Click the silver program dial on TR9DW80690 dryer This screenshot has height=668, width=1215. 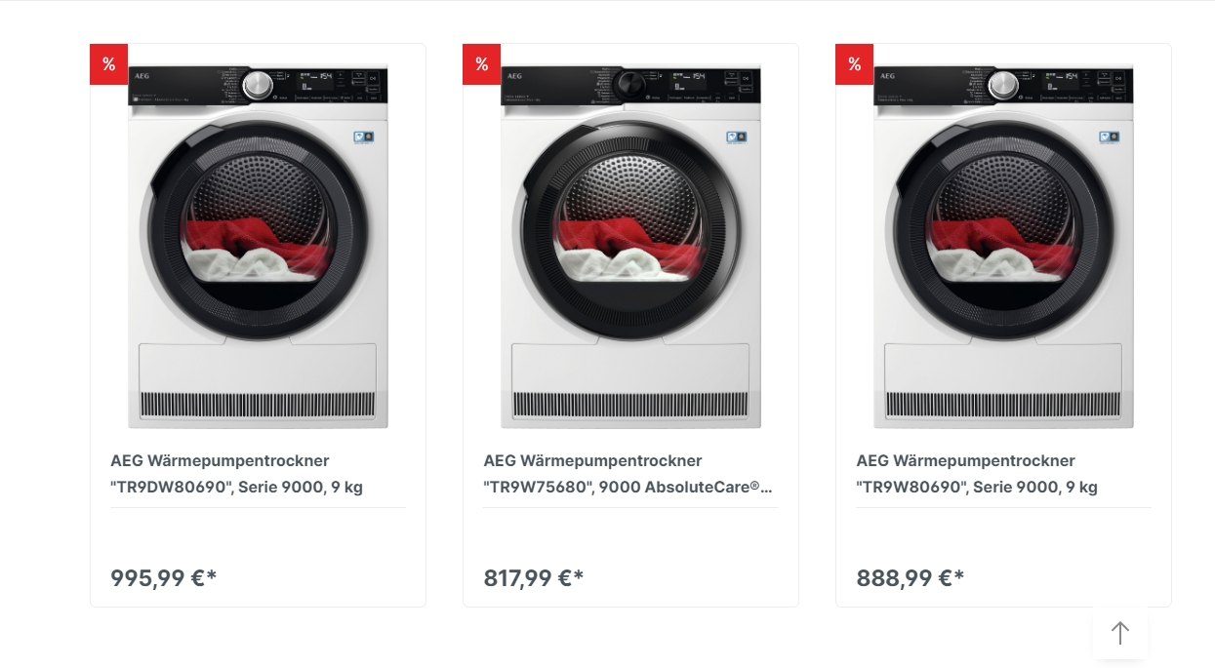coord(258,85)
